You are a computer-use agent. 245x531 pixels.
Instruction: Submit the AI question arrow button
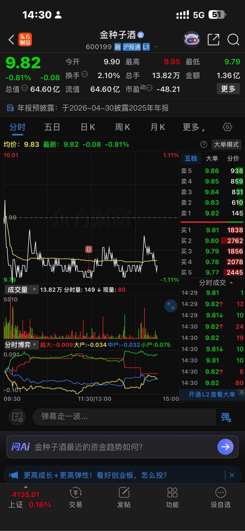(226, 447)
